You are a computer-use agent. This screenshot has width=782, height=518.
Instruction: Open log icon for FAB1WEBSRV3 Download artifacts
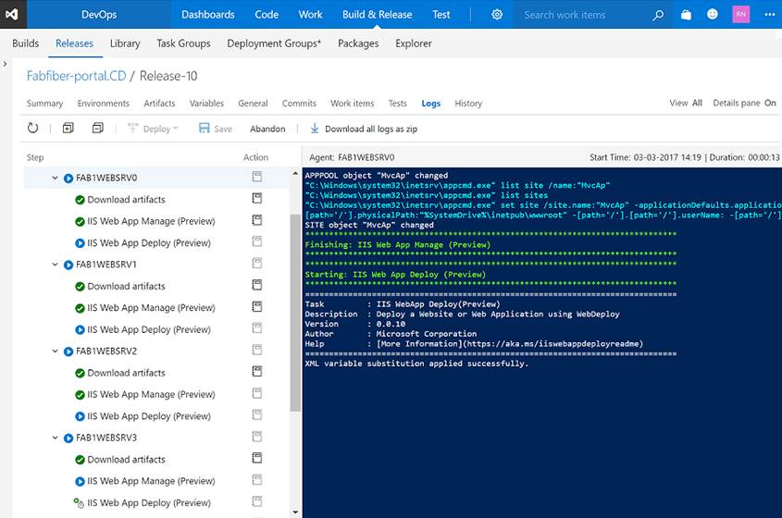[257, 458]
